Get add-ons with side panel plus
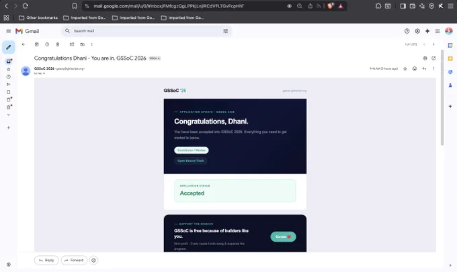457x272 pixels. 450,106
